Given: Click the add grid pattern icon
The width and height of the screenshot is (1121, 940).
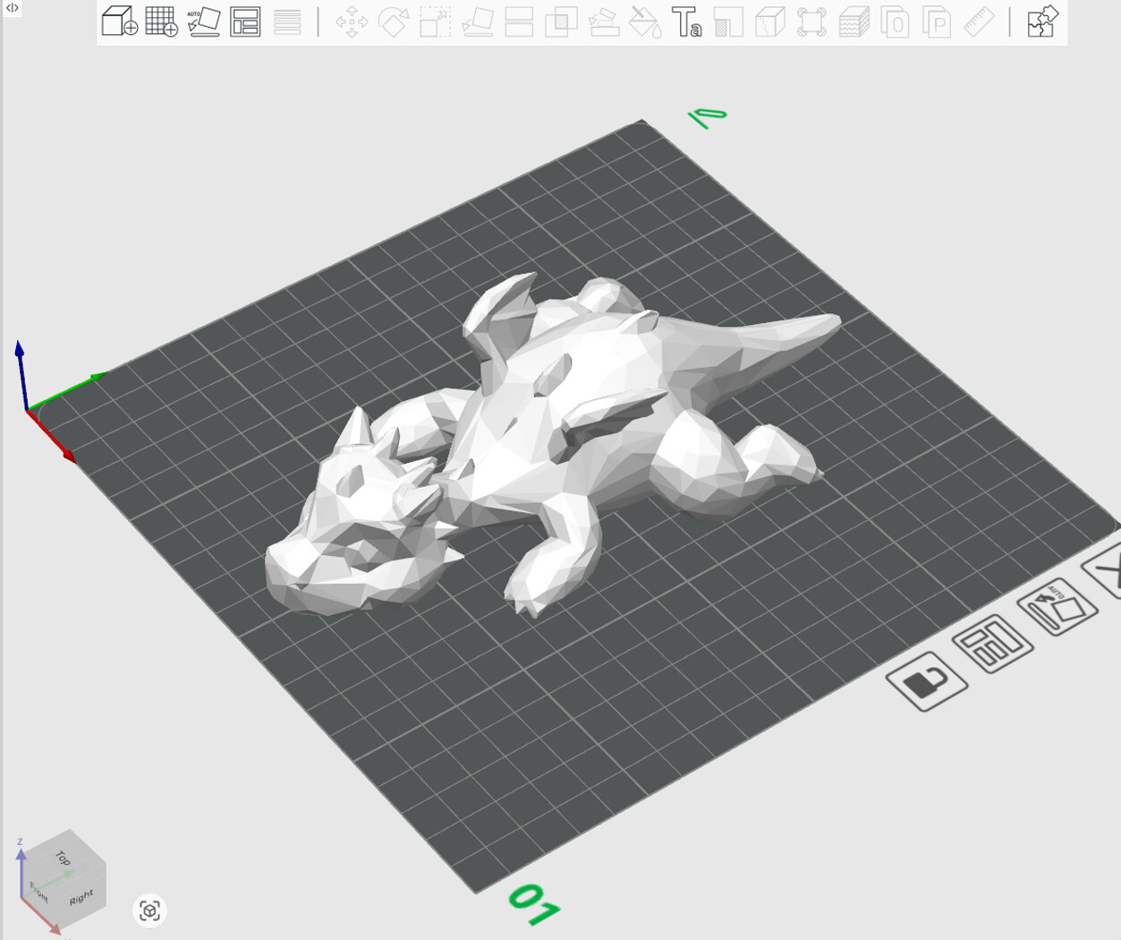Looking at the screenshot, I should pyautogui.click(x=161, y=21).
